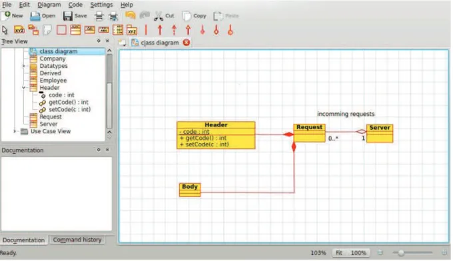
Task: Switch to the Command history tab
Action: [x=77, y=240]
